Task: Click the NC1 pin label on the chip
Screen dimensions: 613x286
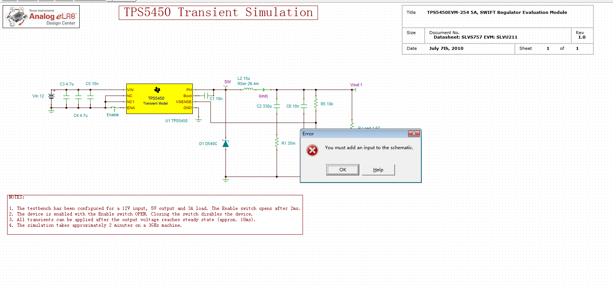Action: click(x=131, y=102)
